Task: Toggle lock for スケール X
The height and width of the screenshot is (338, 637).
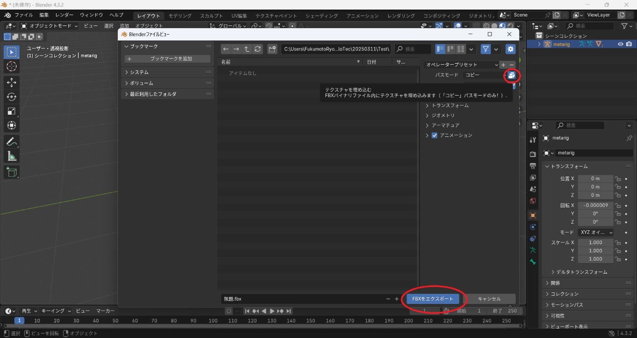Action: (x=618, y=243)
